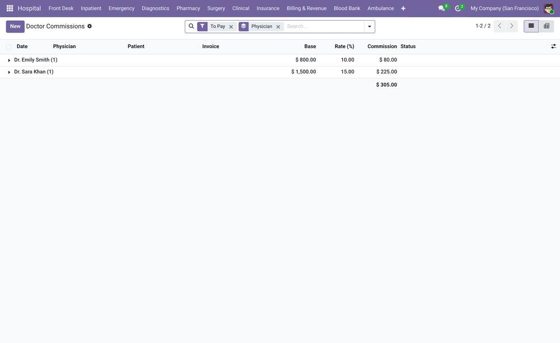Open the Inpatient menu
The height and width of the screenshot is (343, 560).
point(91,8)
